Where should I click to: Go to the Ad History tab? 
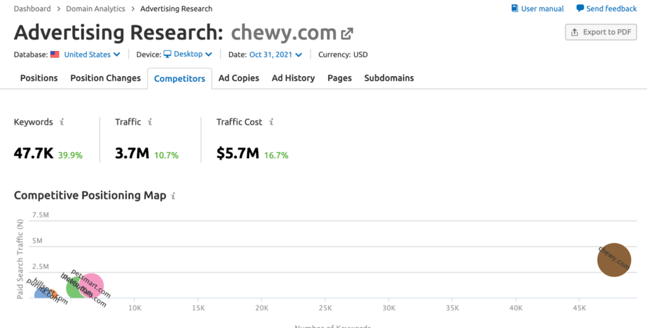[293, 78]
